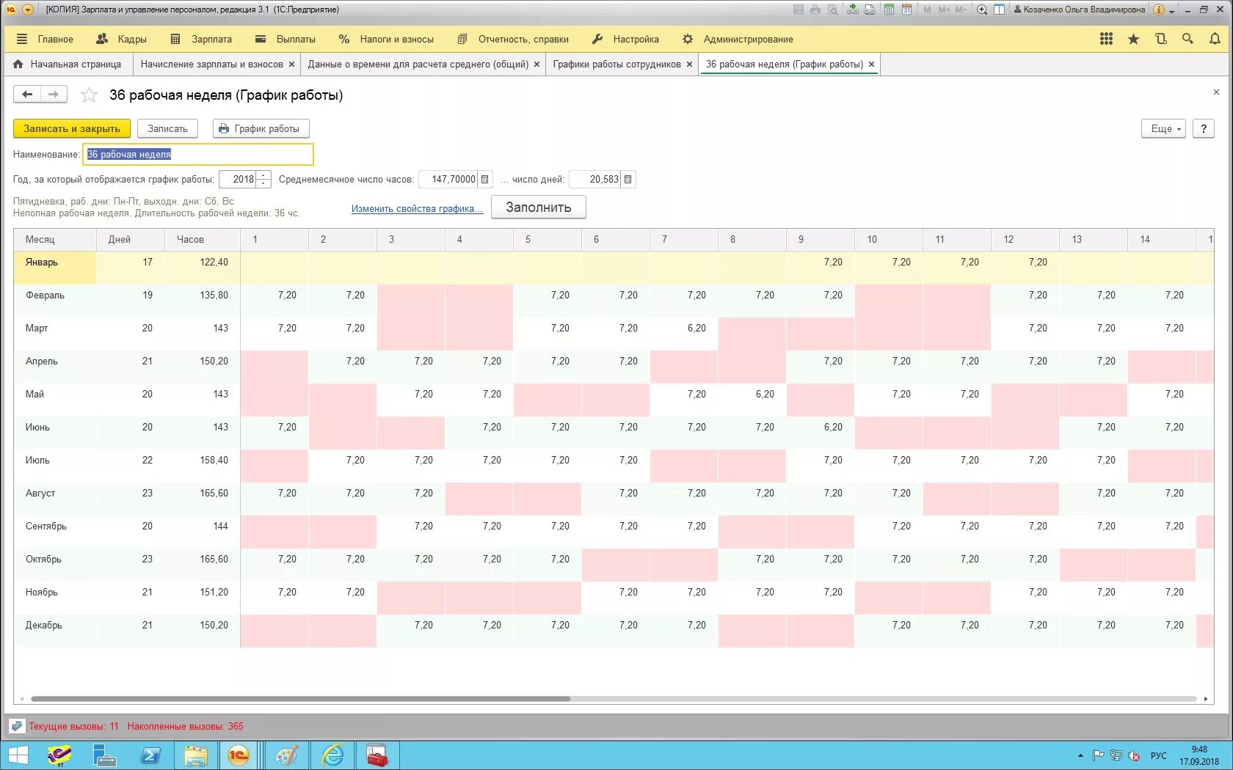Image resolution: width=1233 pixels, height=770 pixels.
Task: Click the year 2018 input field
Action: [x=238, y=179]
